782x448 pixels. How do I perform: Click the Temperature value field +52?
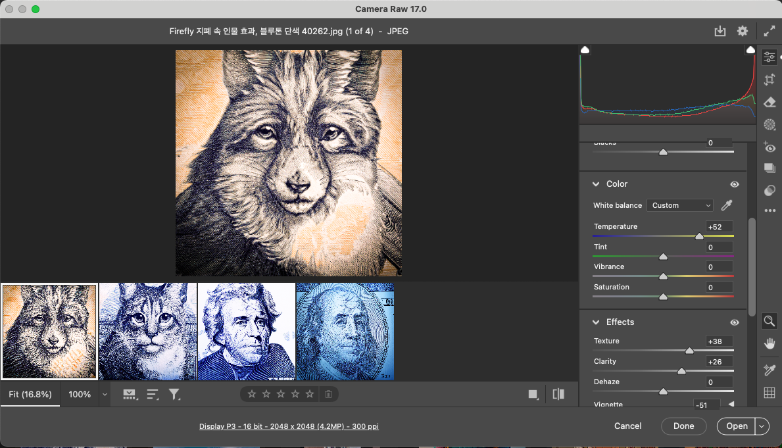(719, 226)
